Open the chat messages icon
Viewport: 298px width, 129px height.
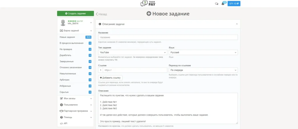coord(217,3)
